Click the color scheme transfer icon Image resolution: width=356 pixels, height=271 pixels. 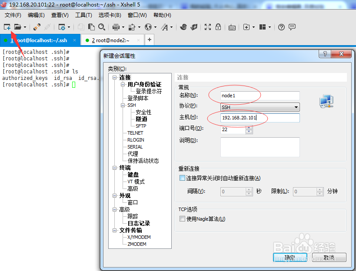(x=132, y=27)
